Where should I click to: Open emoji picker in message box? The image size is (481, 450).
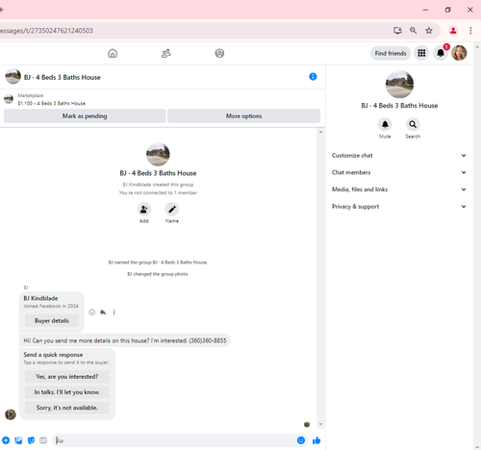pyautogui.click(x=301, y=440)
